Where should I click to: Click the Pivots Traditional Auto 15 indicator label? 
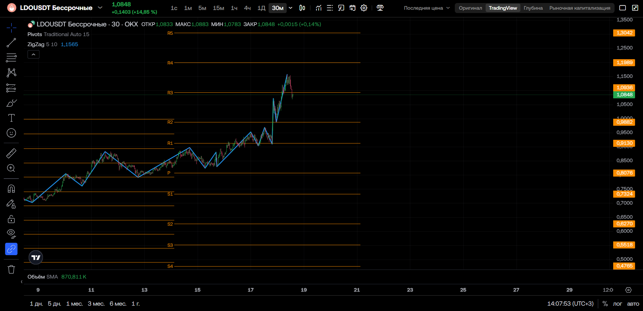pyautogui.click(x=58, y=34)
